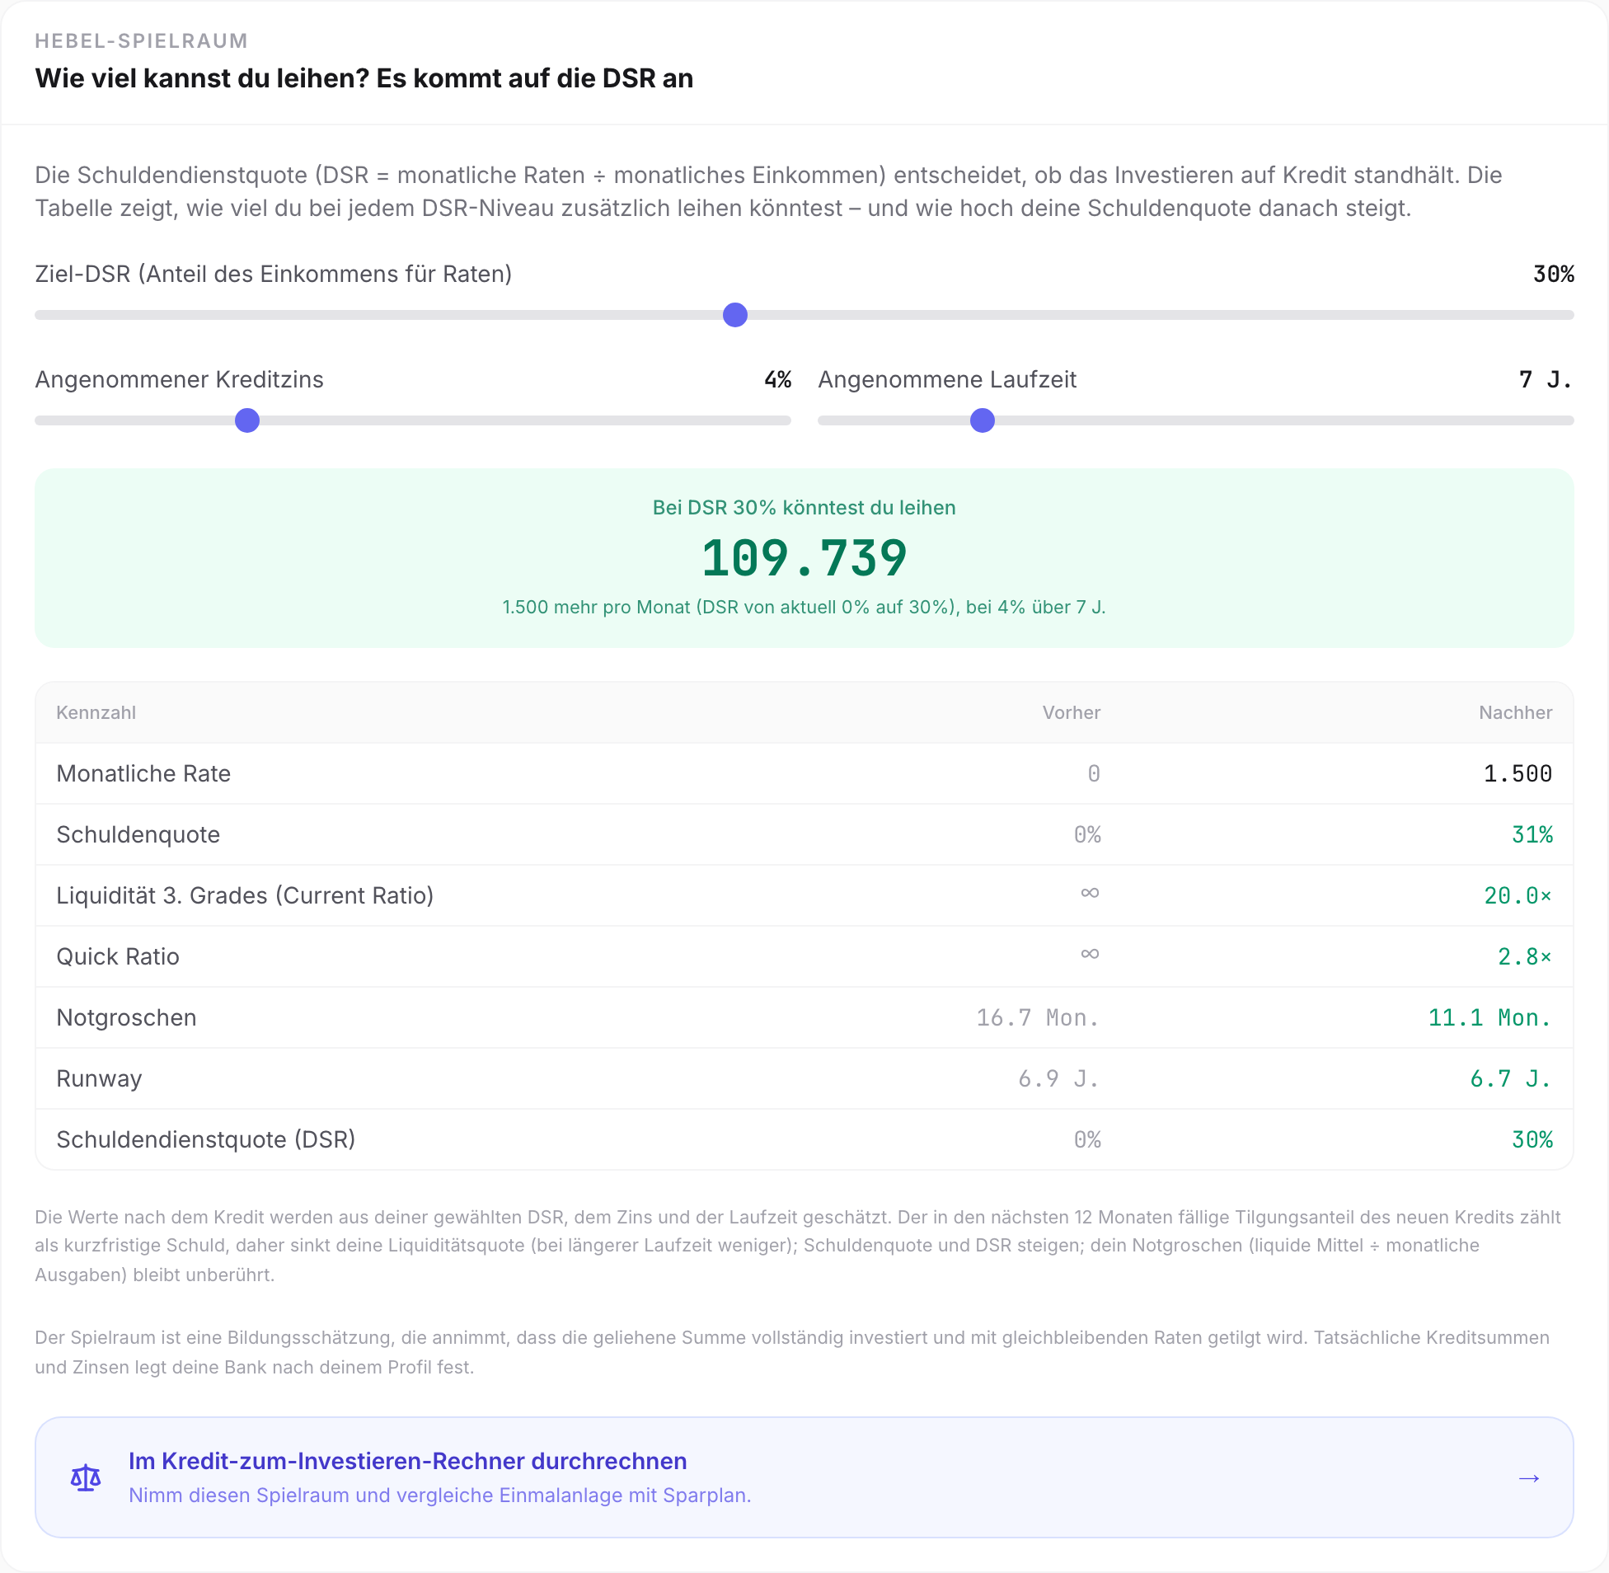Click the Nachher column header
The height and width of the screenshot is (1573, 1609).
tap(1515, 712)
